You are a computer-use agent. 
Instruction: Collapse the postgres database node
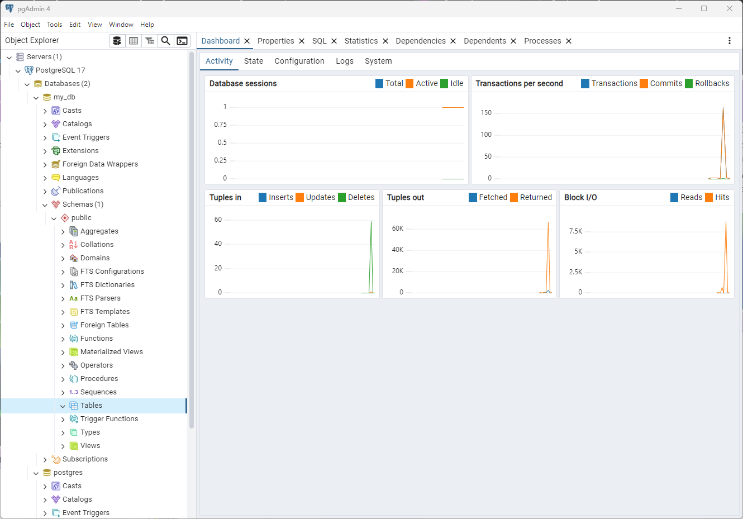coord(36,473)
